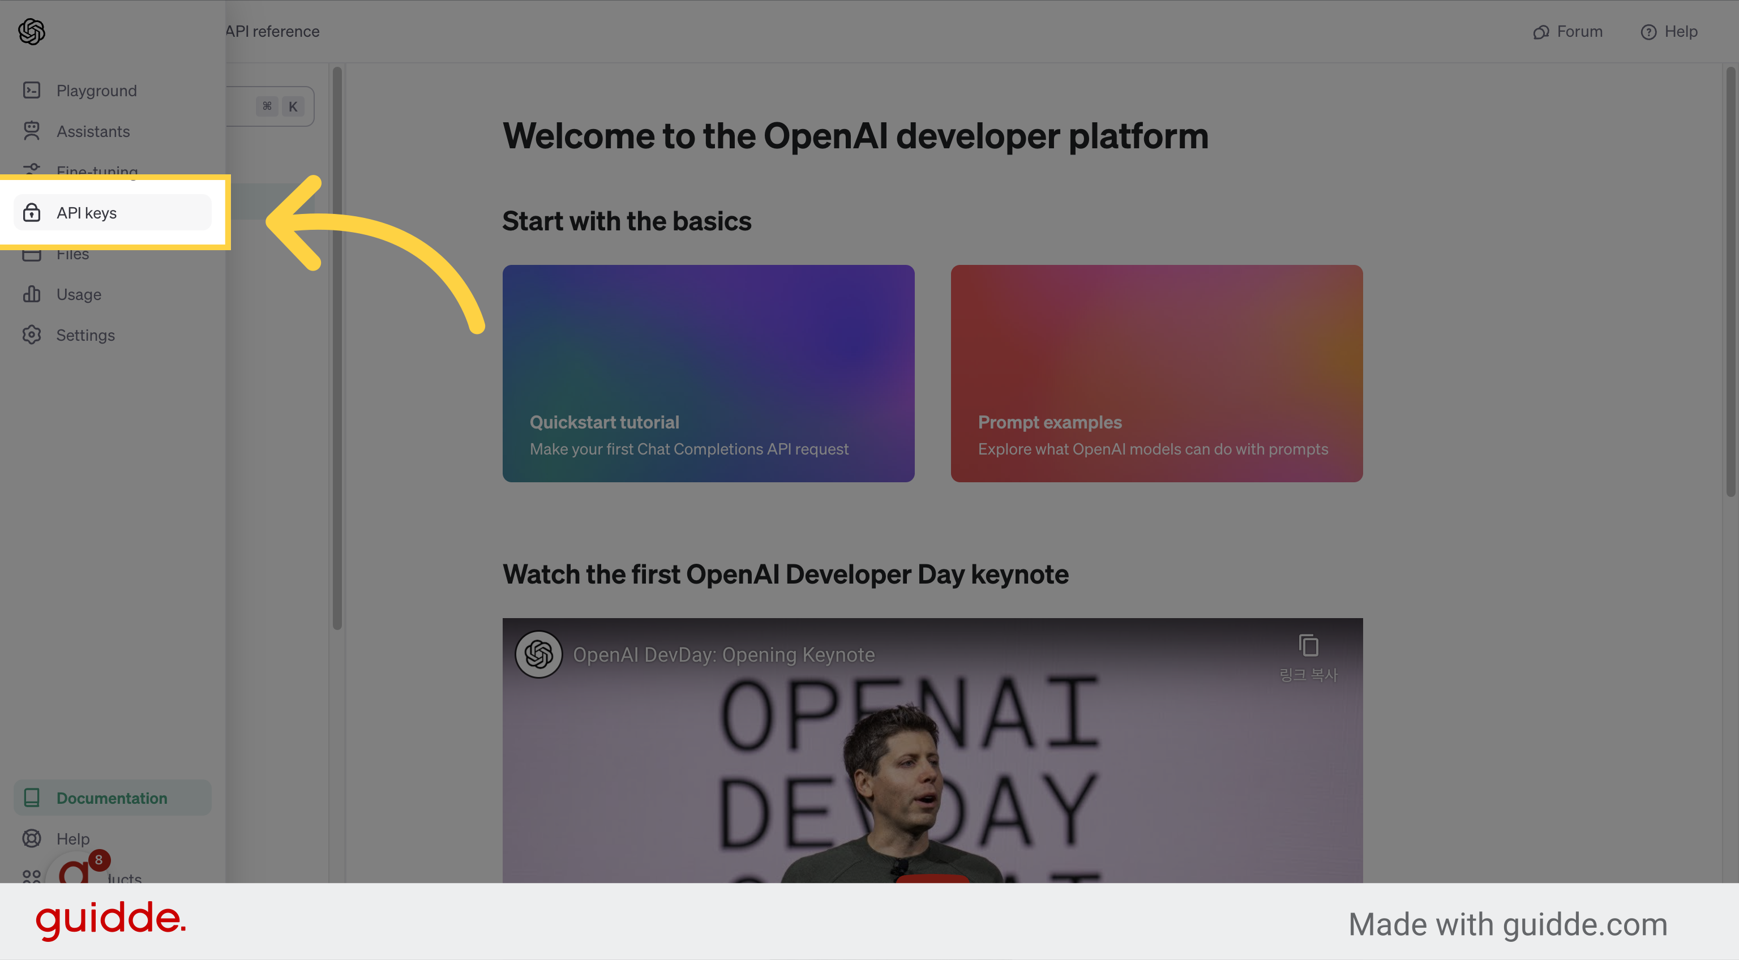This screenshot has width=1739, height=960.
Task: Select the Assistants robot icon
Action: tap(32, 131)
